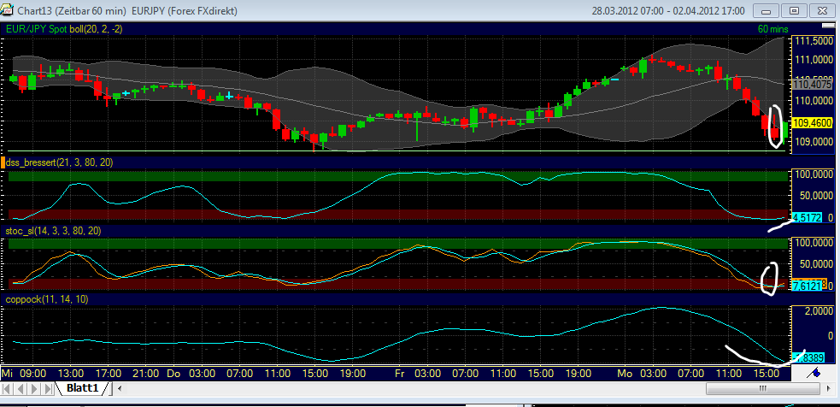The width and height of the screenshot is (840, 407).
Task: Click the Chart13 EURJPY title text
Action: [x=128, y=10]
